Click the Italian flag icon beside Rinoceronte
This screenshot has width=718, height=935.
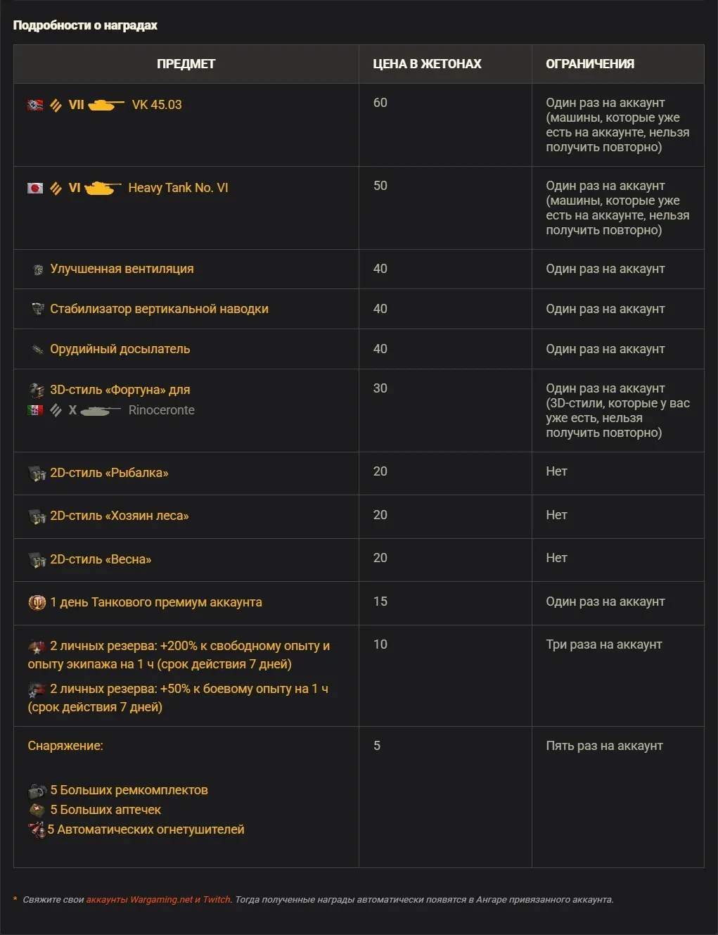[35, 410]
